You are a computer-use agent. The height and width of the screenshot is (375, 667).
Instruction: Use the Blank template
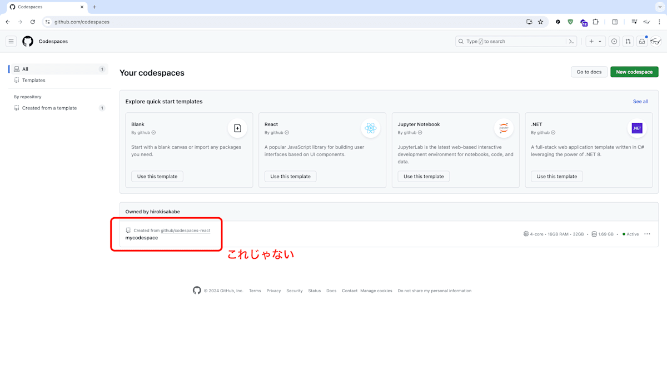click(157, 176)
